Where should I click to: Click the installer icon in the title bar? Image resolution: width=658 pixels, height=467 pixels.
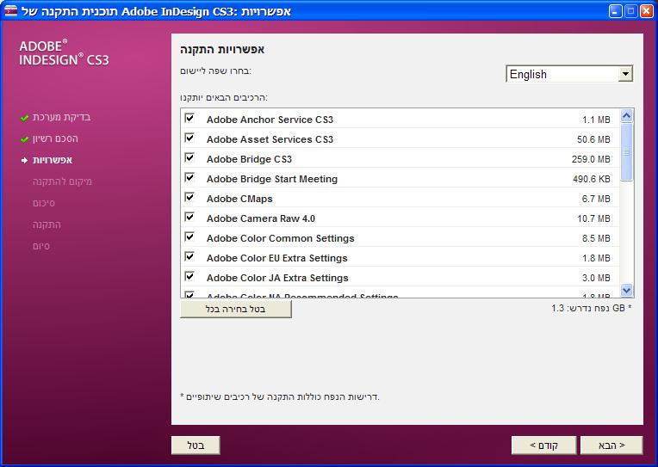tap(10, 11)
